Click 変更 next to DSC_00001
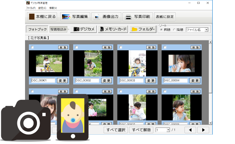Image resolution: width=235 pixels, height=144 pixels. coord(62,81)
